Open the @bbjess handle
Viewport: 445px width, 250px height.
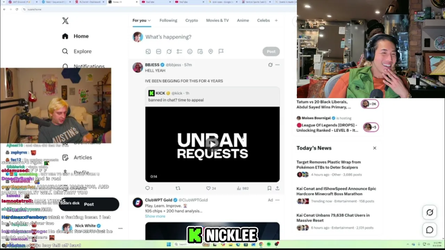coord(173,65)
